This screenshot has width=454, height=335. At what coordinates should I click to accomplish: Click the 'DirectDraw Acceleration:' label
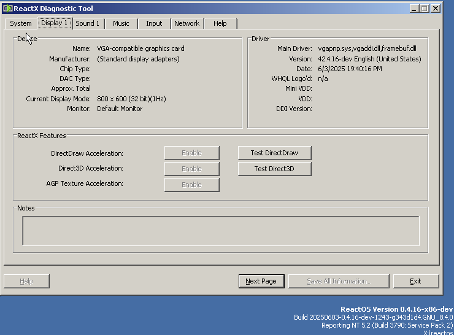pos(87,153)
